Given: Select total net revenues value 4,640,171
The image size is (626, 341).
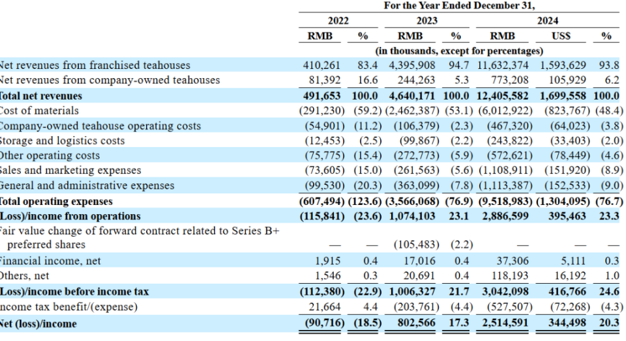Looking at the screenshot, I should 412,96.
